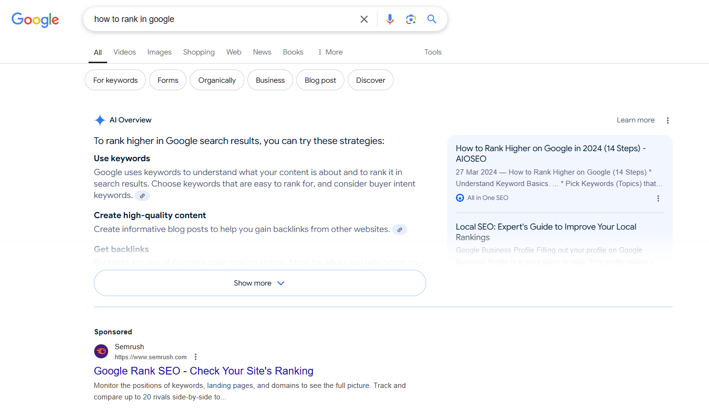Click the magnifying glass search icon
Screen dimensions: 709x408
tap(432, 19)
